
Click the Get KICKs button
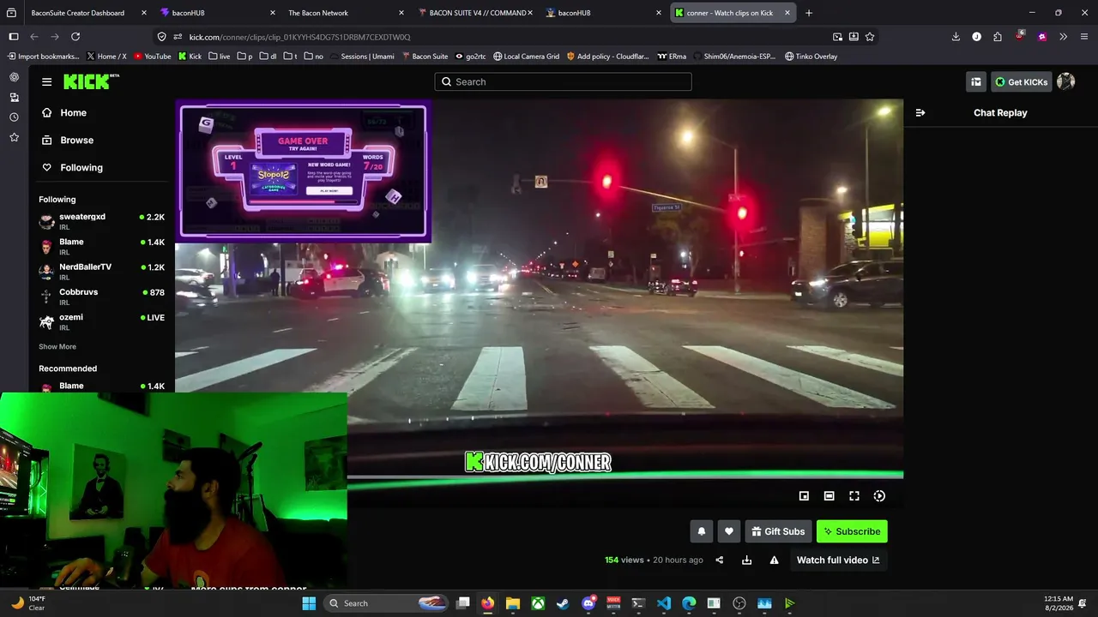(1021, 81)
